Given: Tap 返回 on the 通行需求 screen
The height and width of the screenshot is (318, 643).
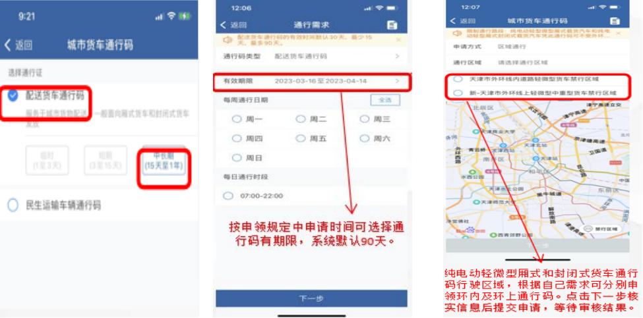Looking at the screenshot, I should pos(233,25).
